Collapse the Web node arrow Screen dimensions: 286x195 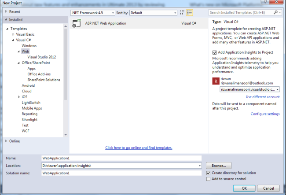(18, 52)
